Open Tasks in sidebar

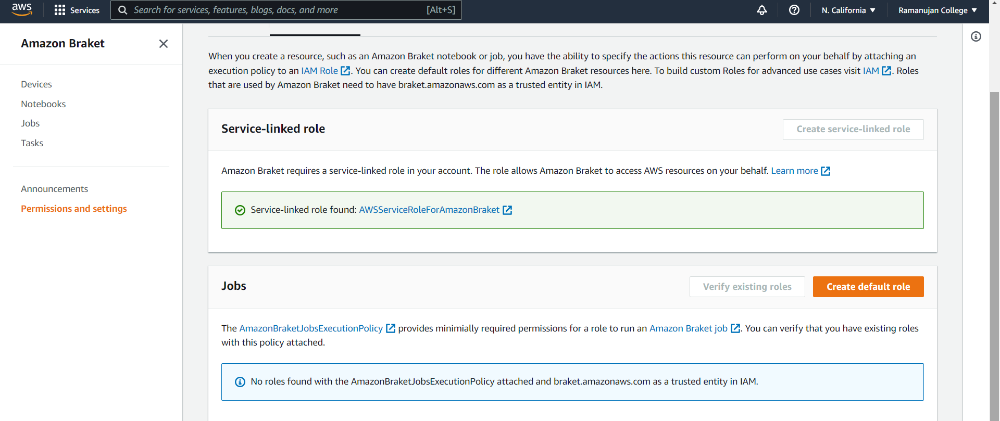pyautogui.click(x=32, y=143)
